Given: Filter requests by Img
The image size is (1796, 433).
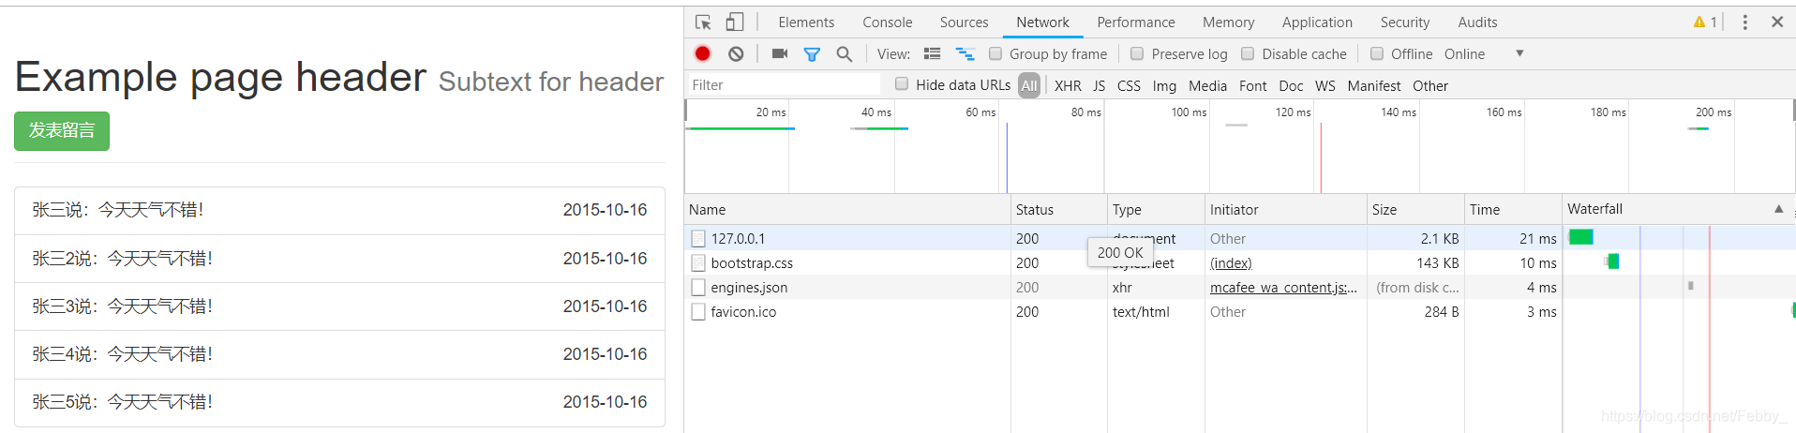Looking at the screenshot, I should click(x=1164, y=86).
